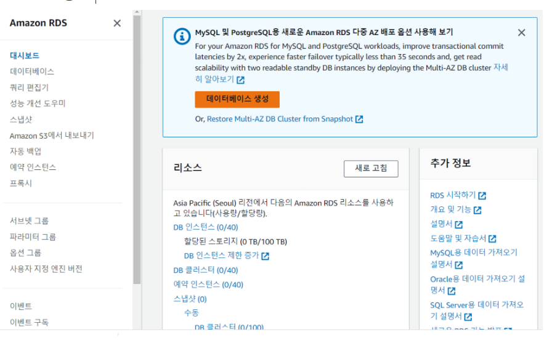This screenshot has height=340, width=544.
Task: Open 파라미터 그룹 in the sidebar
Action: pyautogui.click(x=33, y=237)
